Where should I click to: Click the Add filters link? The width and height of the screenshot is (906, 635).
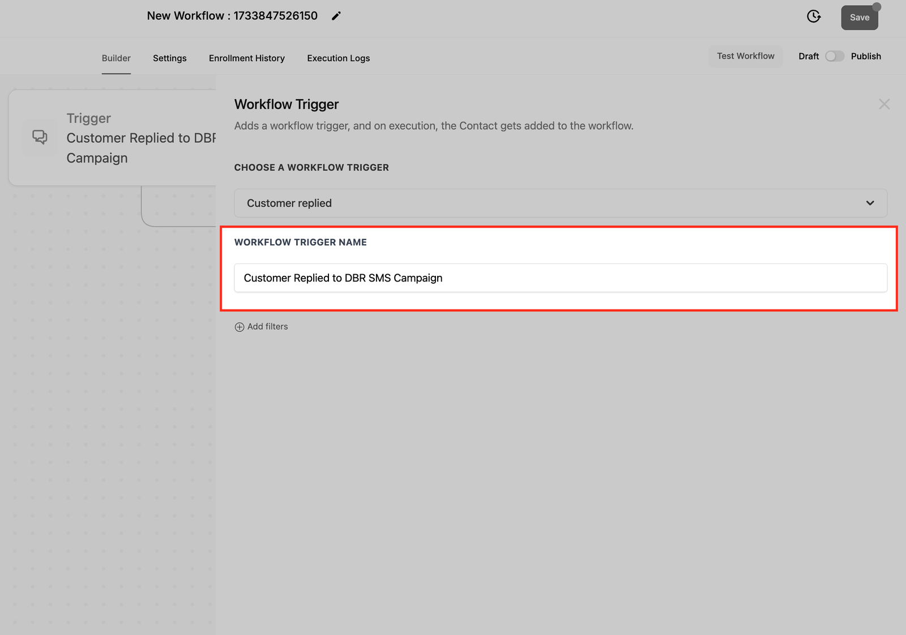click(x=267, y=327)
